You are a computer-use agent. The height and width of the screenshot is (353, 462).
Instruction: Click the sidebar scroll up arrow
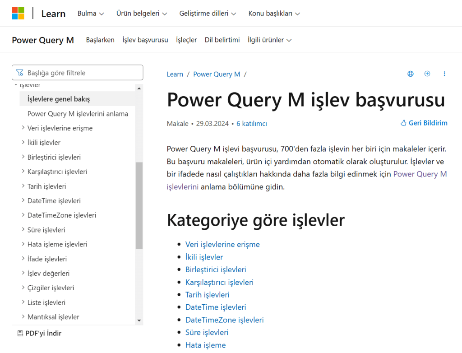(139, 88)
